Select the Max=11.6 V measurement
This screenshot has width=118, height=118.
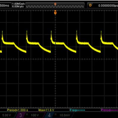coord(46,110)
